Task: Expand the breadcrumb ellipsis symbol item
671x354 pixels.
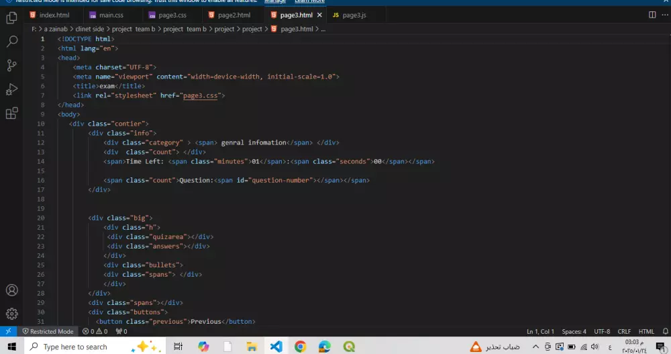Action: (x=323, y=29)
